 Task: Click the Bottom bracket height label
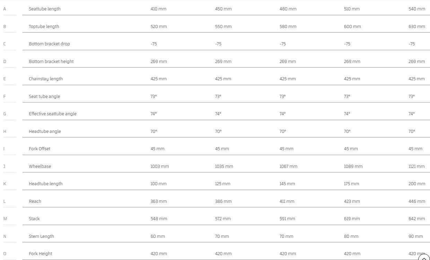pos(51,61)
